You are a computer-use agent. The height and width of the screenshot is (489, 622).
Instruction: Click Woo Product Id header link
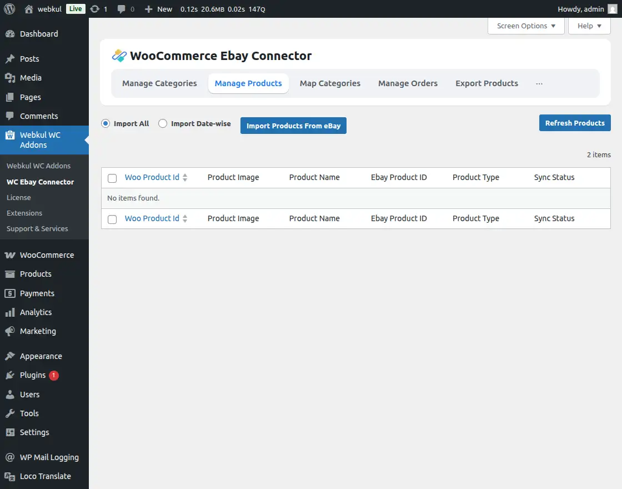coord(152,177)
